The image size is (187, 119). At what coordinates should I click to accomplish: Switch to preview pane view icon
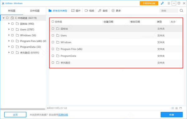180,108
